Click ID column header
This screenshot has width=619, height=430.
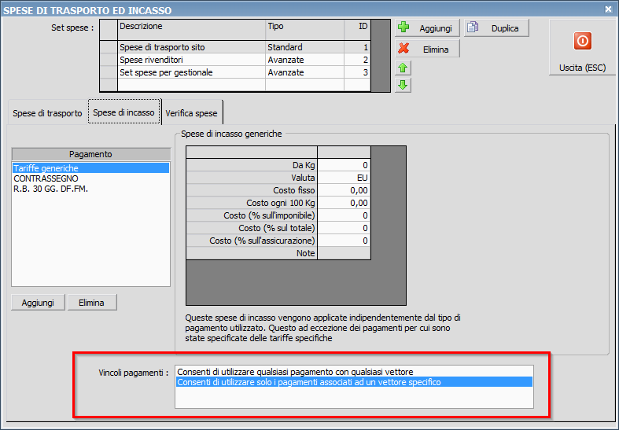point(357,30)
